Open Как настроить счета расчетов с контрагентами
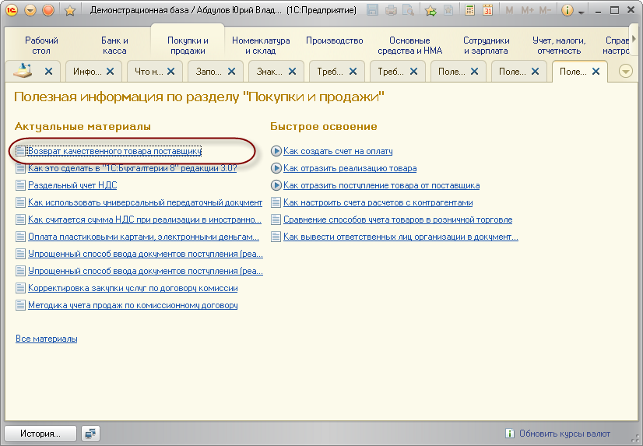The image size is (643, 446). pyautogui.click(x=378, y=202)
